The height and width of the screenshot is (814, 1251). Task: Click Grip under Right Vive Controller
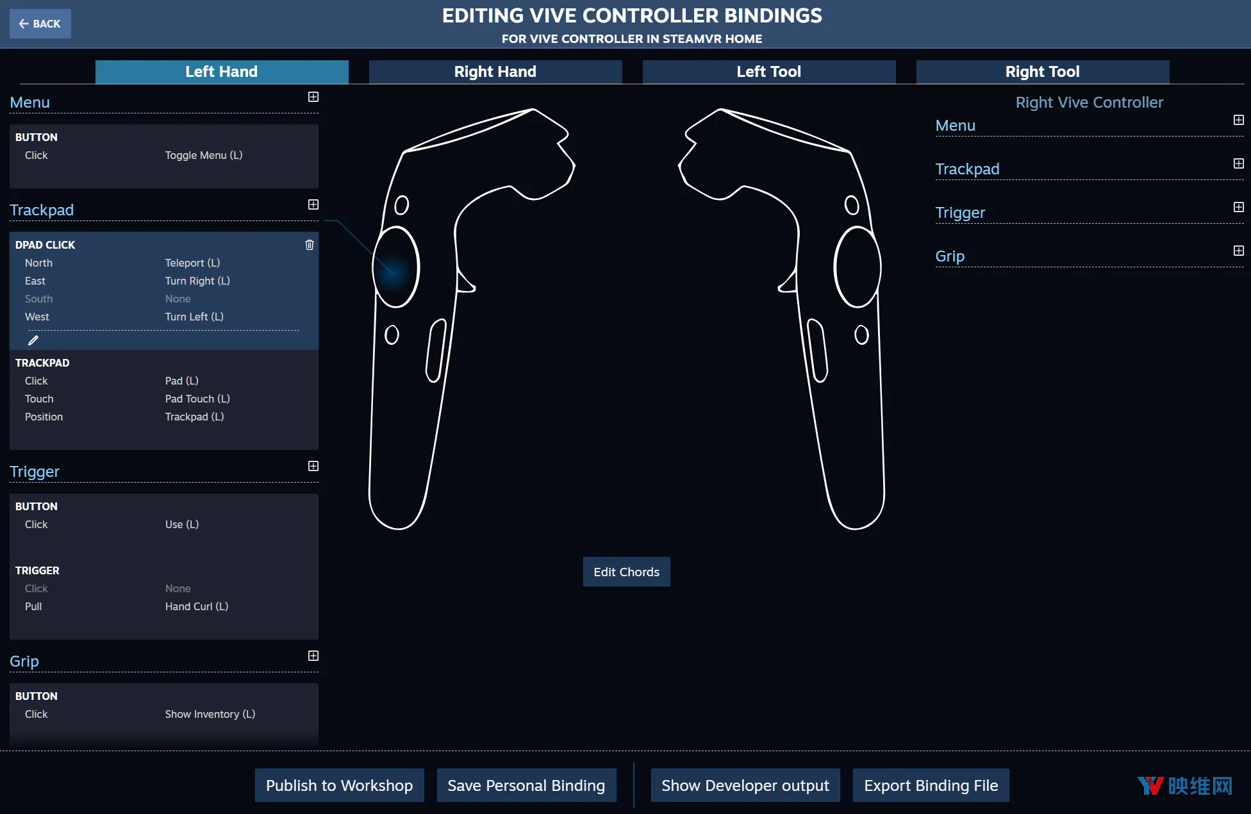pyautogui.click(x=950, y=256)
